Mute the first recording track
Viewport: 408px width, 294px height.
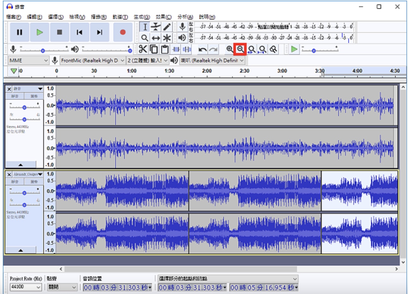(x=15, y=96)
